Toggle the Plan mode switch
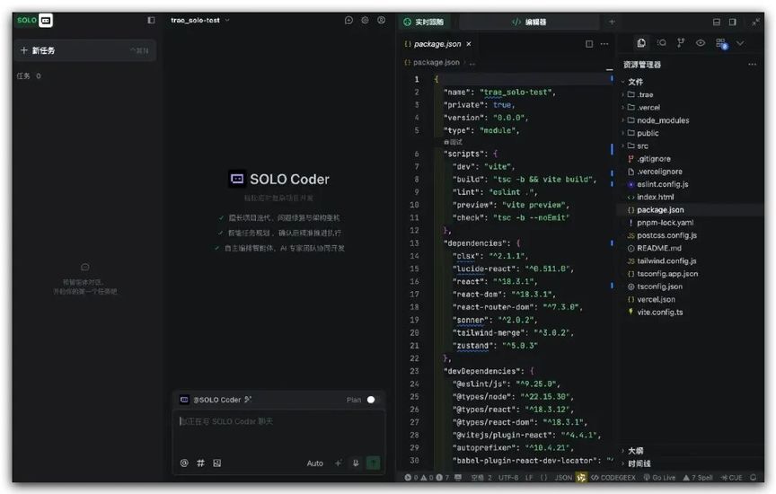Viewport: 776px width, 494px height. tap(371, 400)
